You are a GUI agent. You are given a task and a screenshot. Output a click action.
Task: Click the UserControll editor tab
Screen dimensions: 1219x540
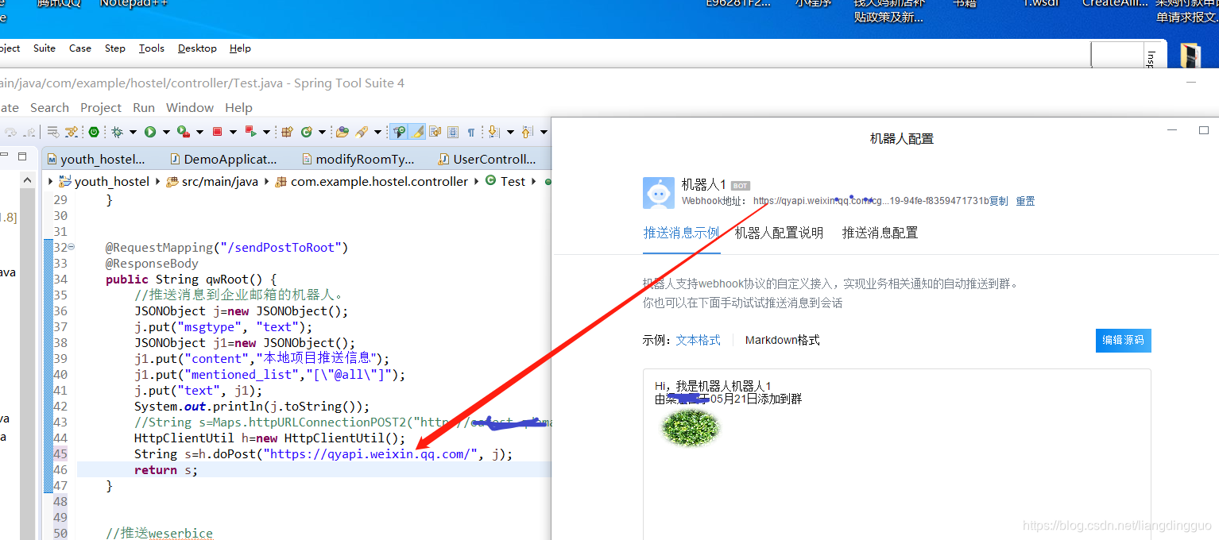[x=488, y=158]
